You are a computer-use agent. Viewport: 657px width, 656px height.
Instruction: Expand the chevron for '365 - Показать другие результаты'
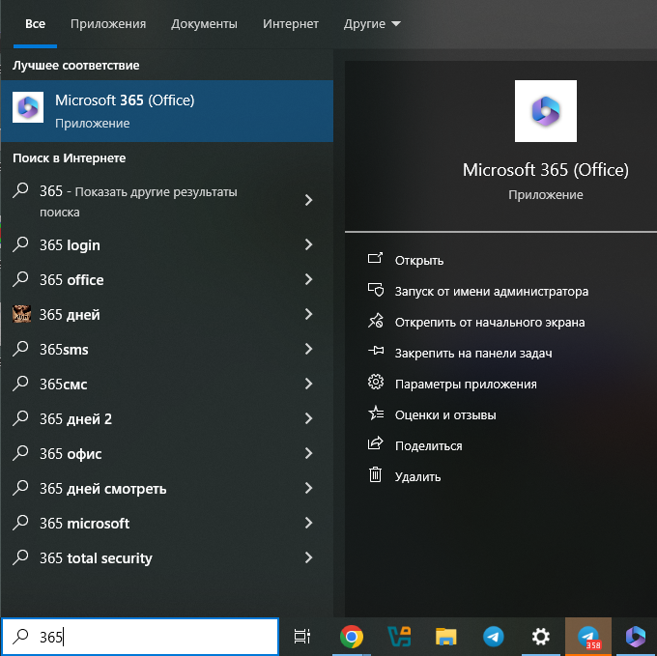point(309,200)
